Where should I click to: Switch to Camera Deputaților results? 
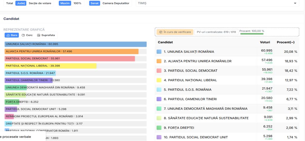[x=116, y=3]
